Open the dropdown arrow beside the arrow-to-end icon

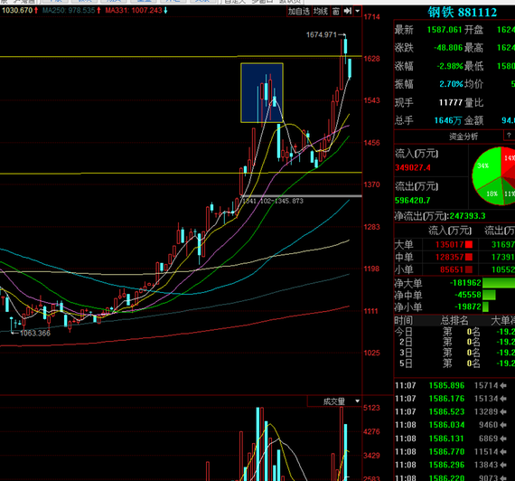point(358,11)
